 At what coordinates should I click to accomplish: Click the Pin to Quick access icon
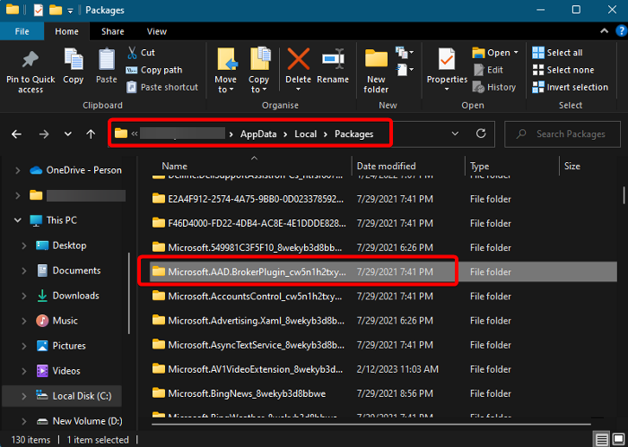point(30,61)
